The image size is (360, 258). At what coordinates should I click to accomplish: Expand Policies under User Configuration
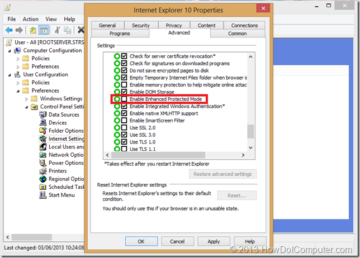pos(18,83)
